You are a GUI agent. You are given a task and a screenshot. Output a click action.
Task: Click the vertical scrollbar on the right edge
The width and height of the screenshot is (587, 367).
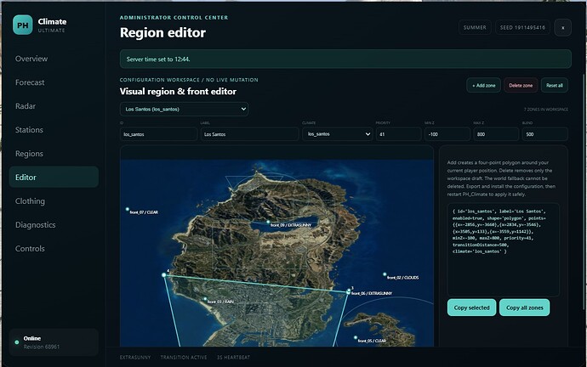pyautogui.click(x=585, y=190)
